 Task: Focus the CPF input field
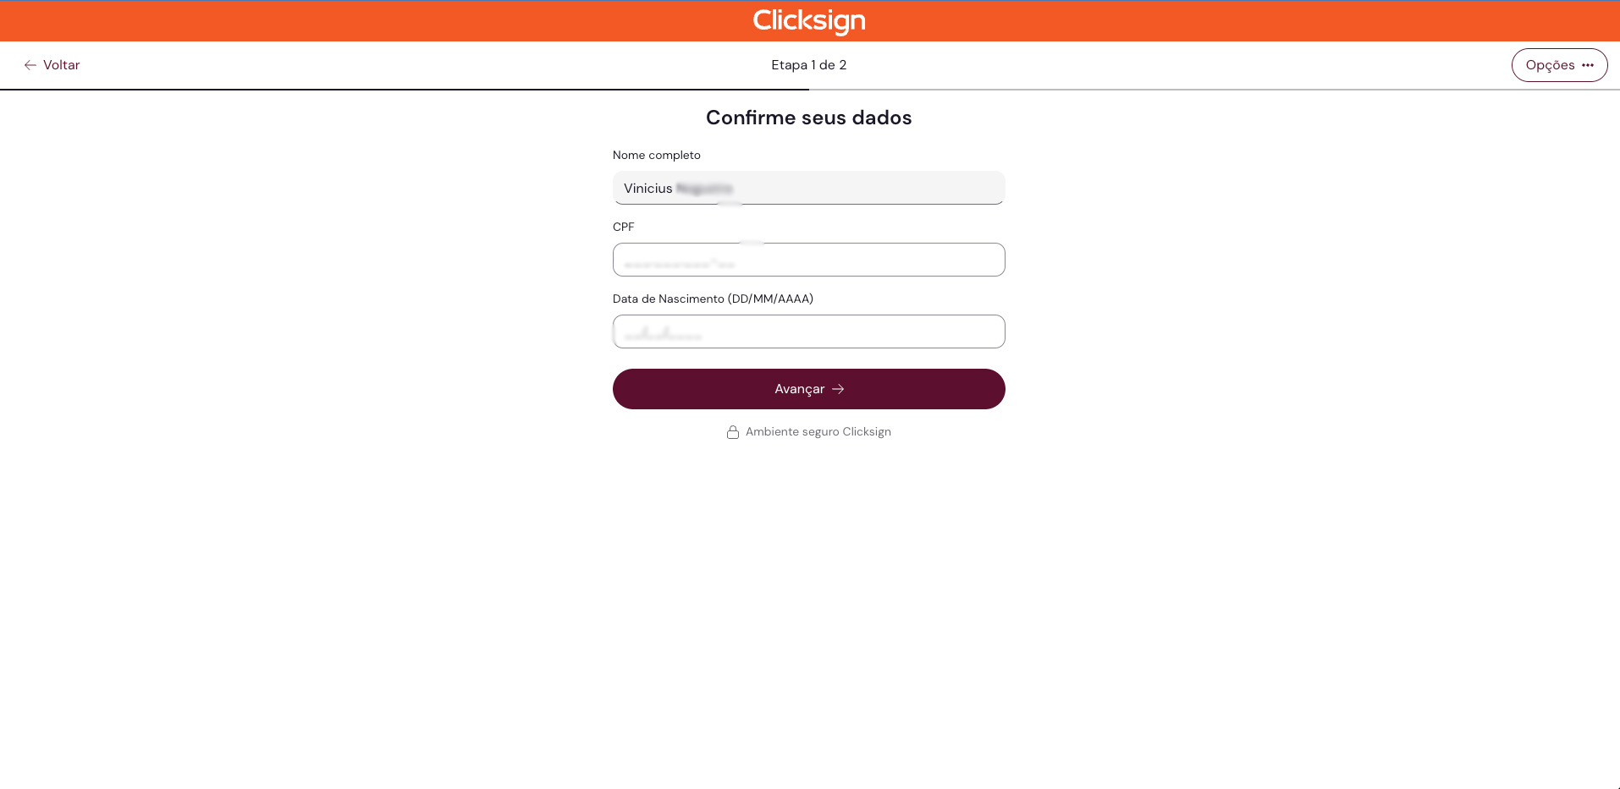[x=808, y=260]
